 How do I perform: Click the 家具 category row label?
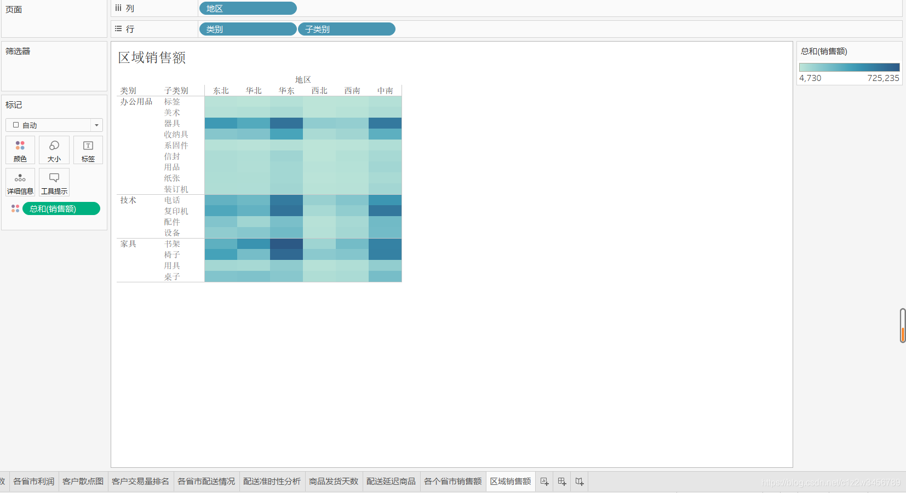(x=128, y=244)
